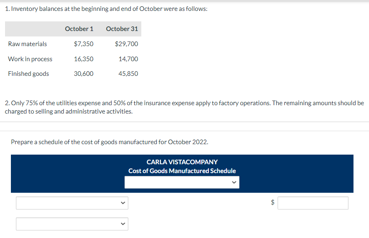Select the Finished goods row label

[x=29, y=74]
